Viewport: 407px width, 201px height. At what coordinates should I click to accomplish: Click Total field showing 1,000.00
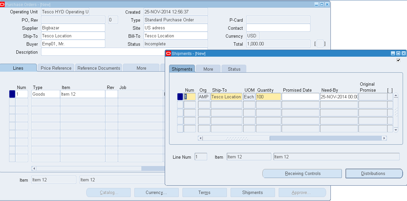(278, 44)
